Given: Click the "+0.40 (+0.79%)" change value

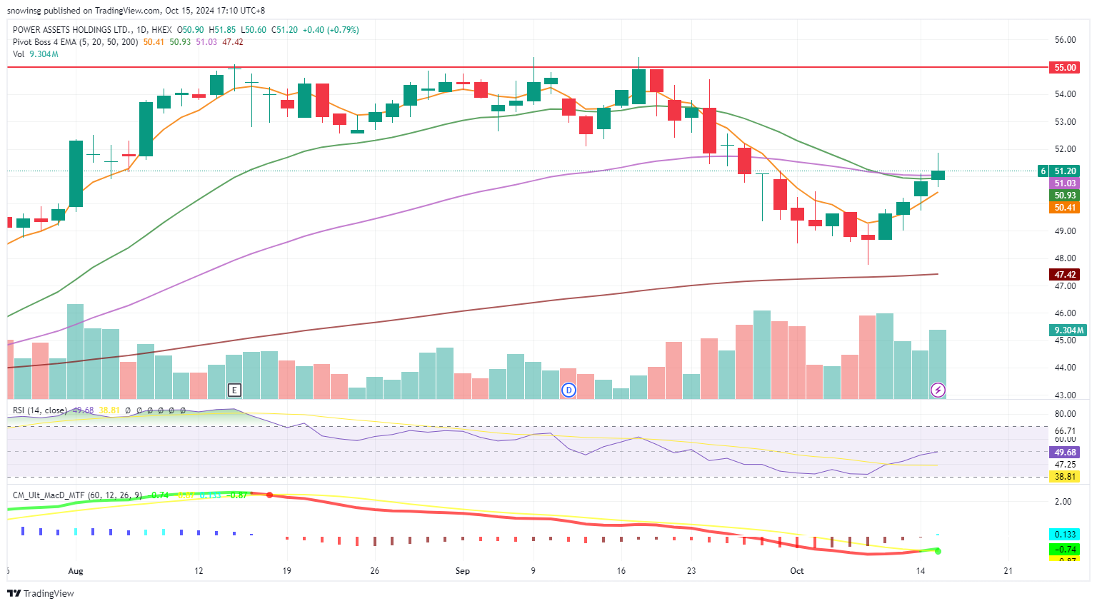Looking at the screenshot, I should point(331,30).
